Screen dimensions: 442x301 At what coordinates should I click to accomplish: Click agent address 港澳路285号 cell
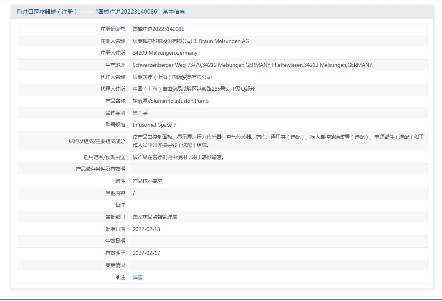[x=193, y=89]
